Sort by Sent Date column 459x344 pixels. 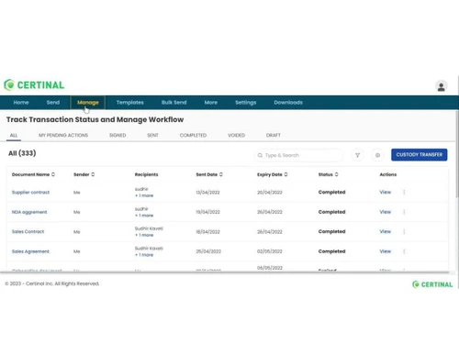click(221, 174)
